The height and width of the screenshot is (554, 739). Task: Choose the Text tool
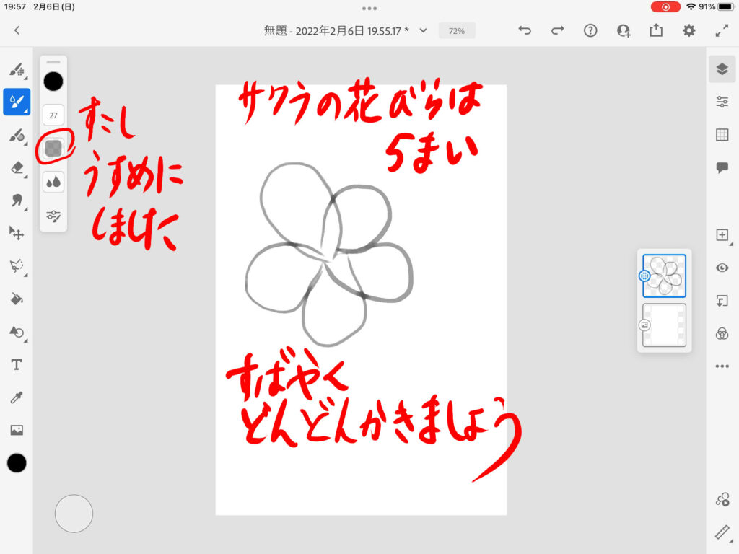16,365
